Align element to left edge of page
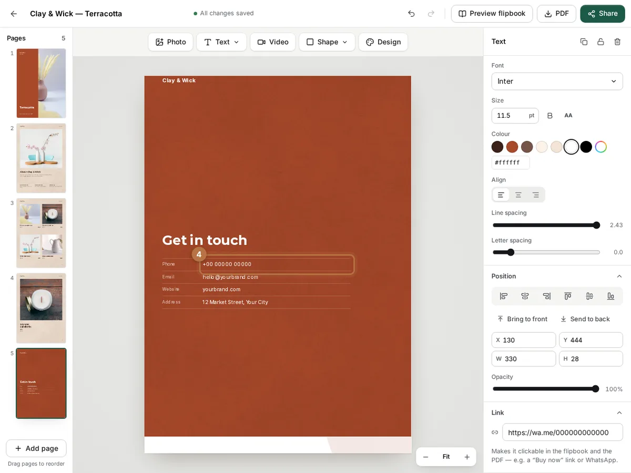This screenshot has width=631, height=473. point(504,296)
